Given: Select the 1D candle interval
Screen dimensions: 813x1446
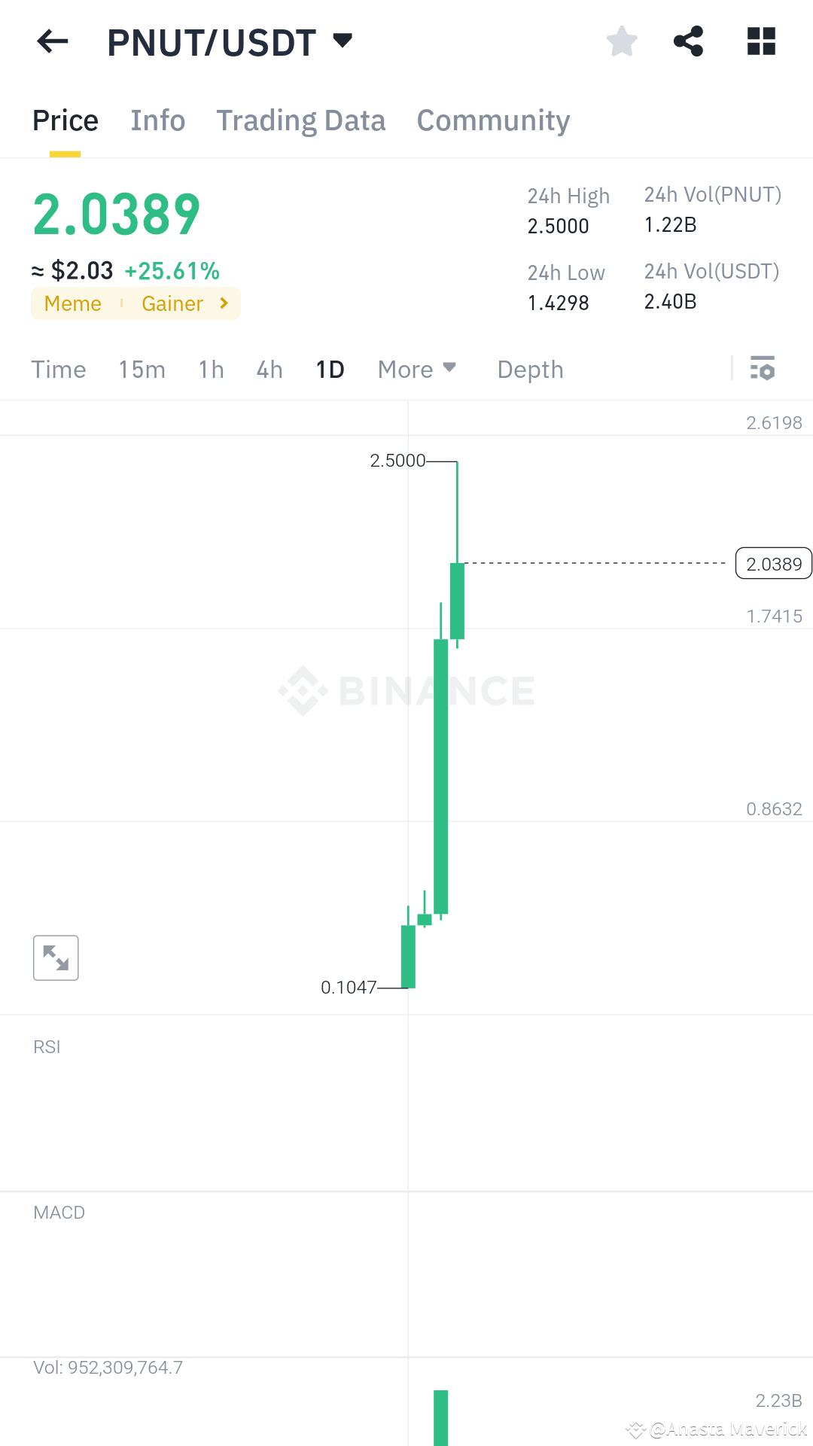Looking at the screenshot, I should pos(328,369).
